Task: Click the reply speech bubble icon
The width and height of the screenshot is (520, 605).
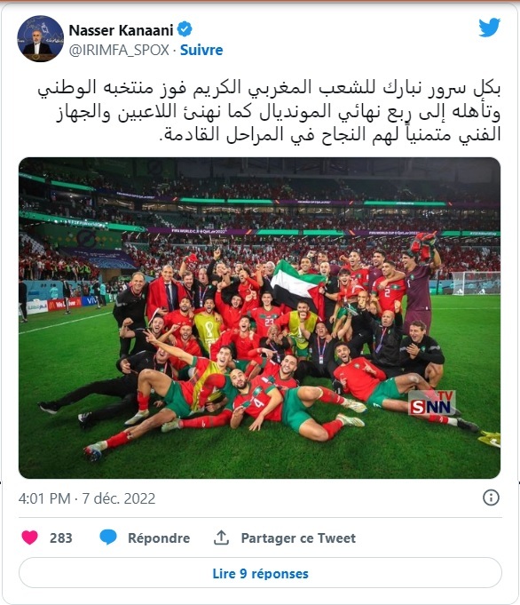Action: pos(108,537)
